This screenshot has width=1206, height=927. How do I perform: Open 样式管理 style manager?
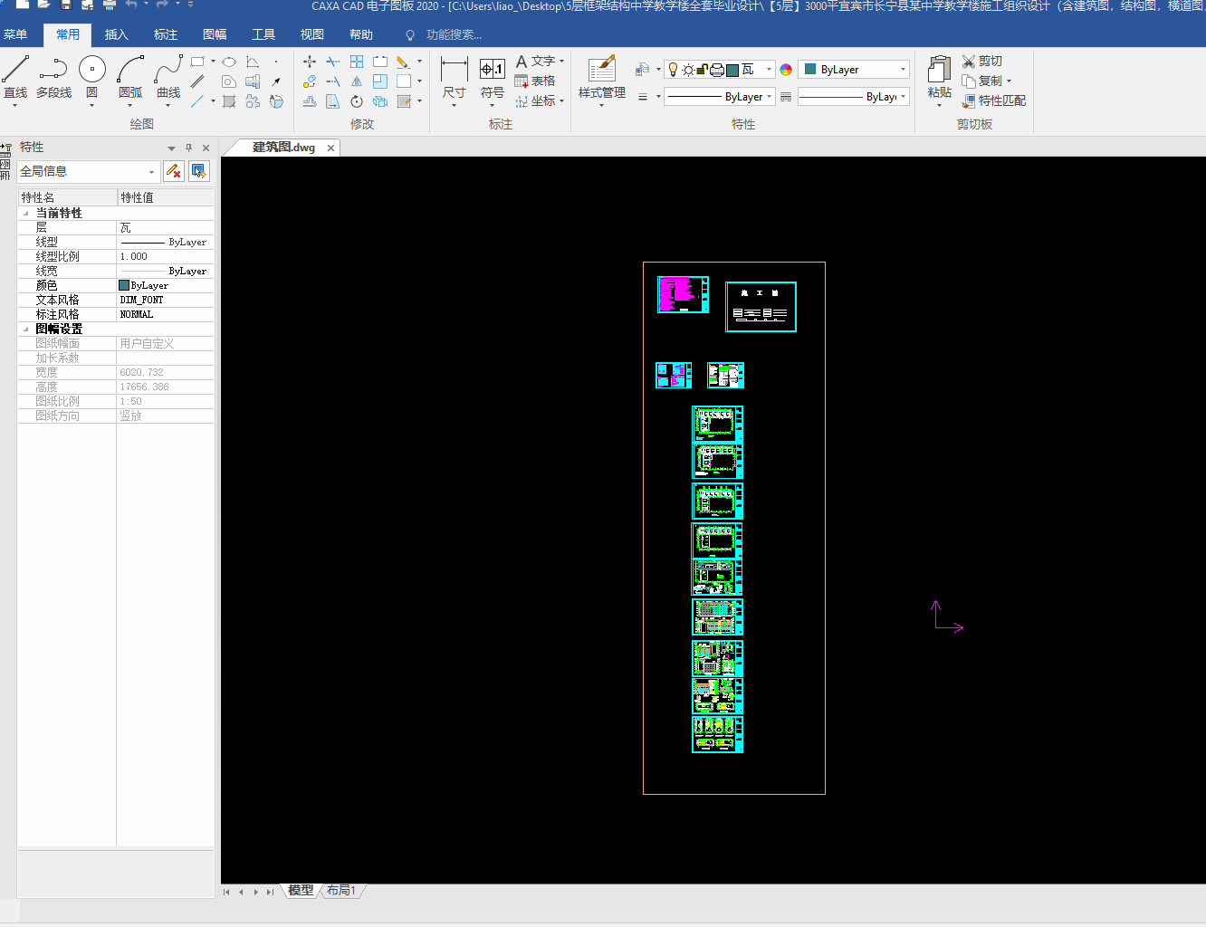[602, 80]
